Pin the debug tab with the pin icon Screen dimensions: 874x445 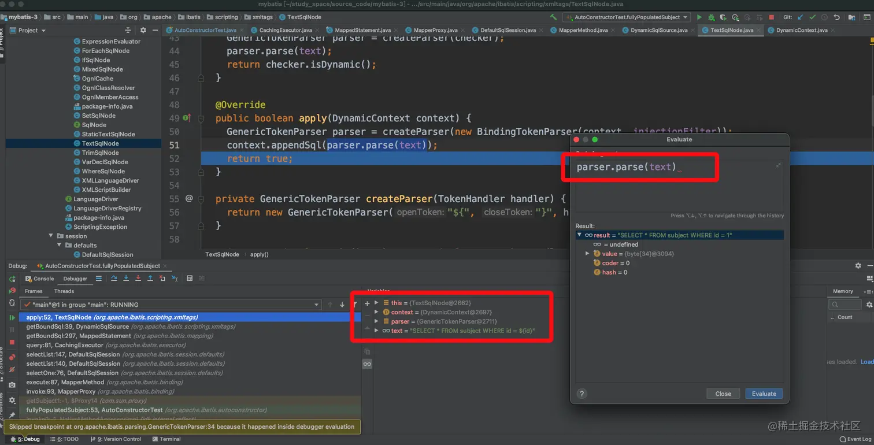tap(12, 415)
